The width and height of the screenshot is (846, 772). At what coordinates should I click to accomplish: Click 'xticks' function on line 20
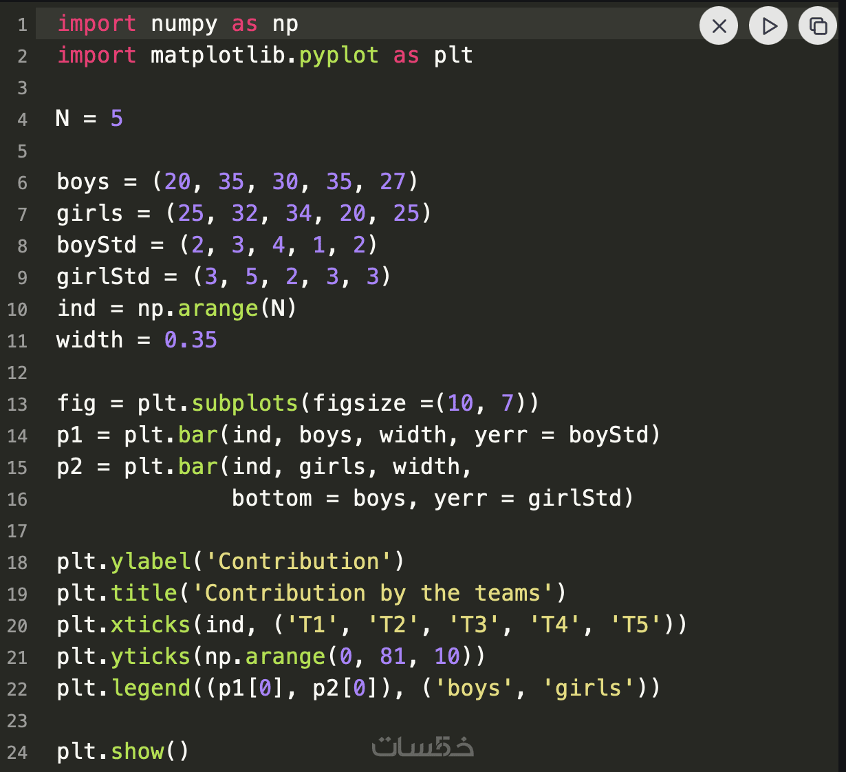click(151, 625)
